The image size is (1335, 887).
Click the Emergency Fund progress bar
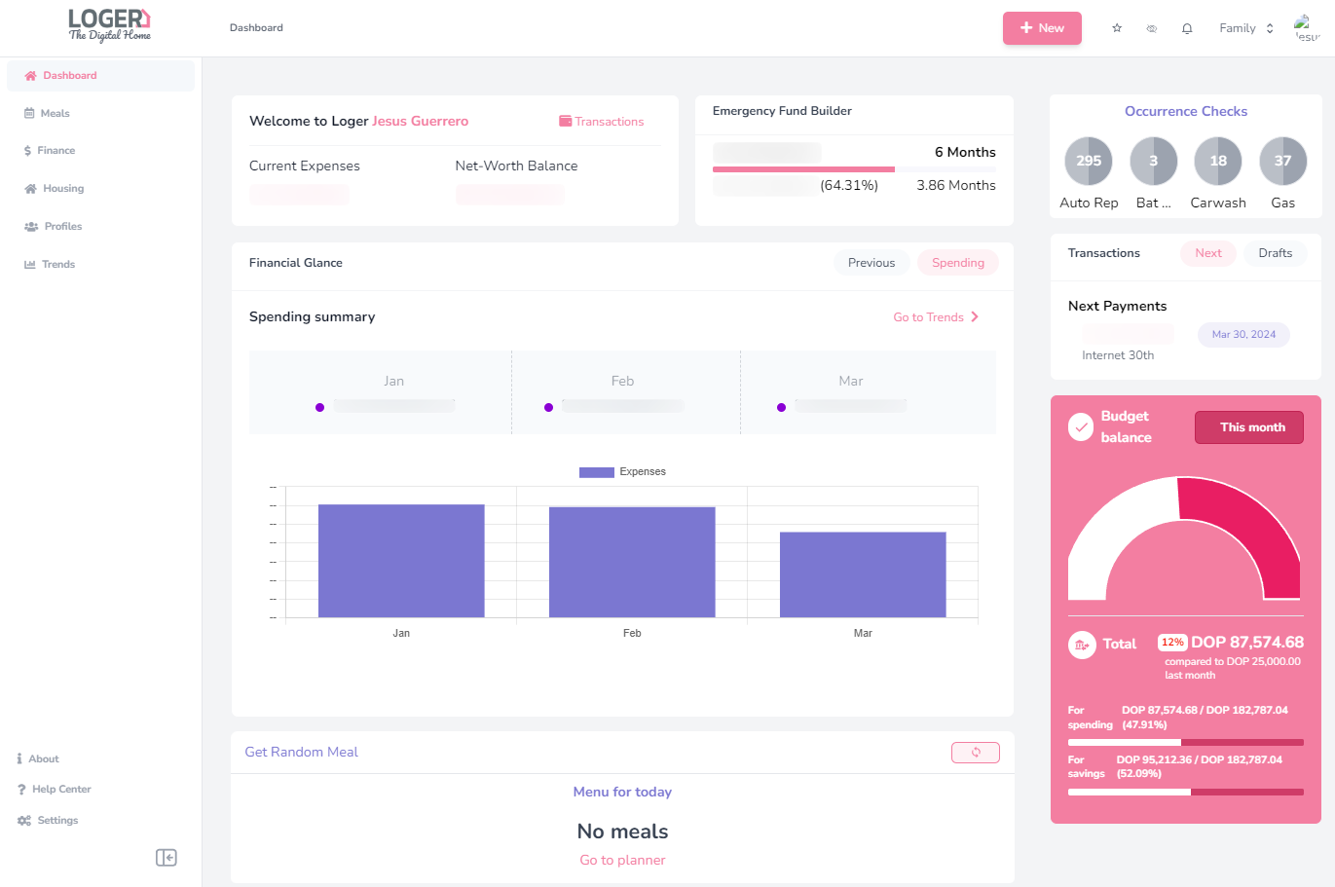pyautogui.click(x=854, y=169)
